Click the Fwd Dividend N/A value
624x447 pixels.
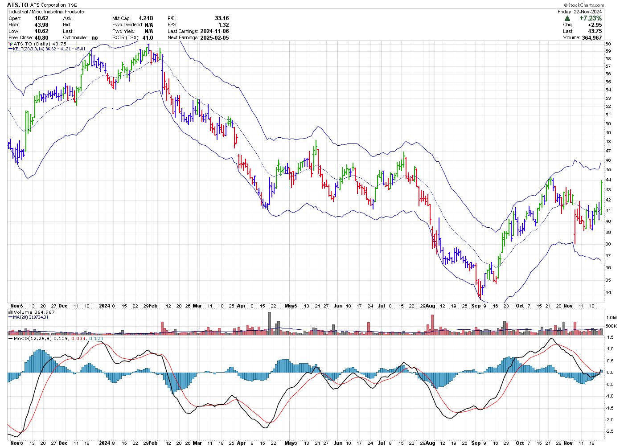click(149, 25)
